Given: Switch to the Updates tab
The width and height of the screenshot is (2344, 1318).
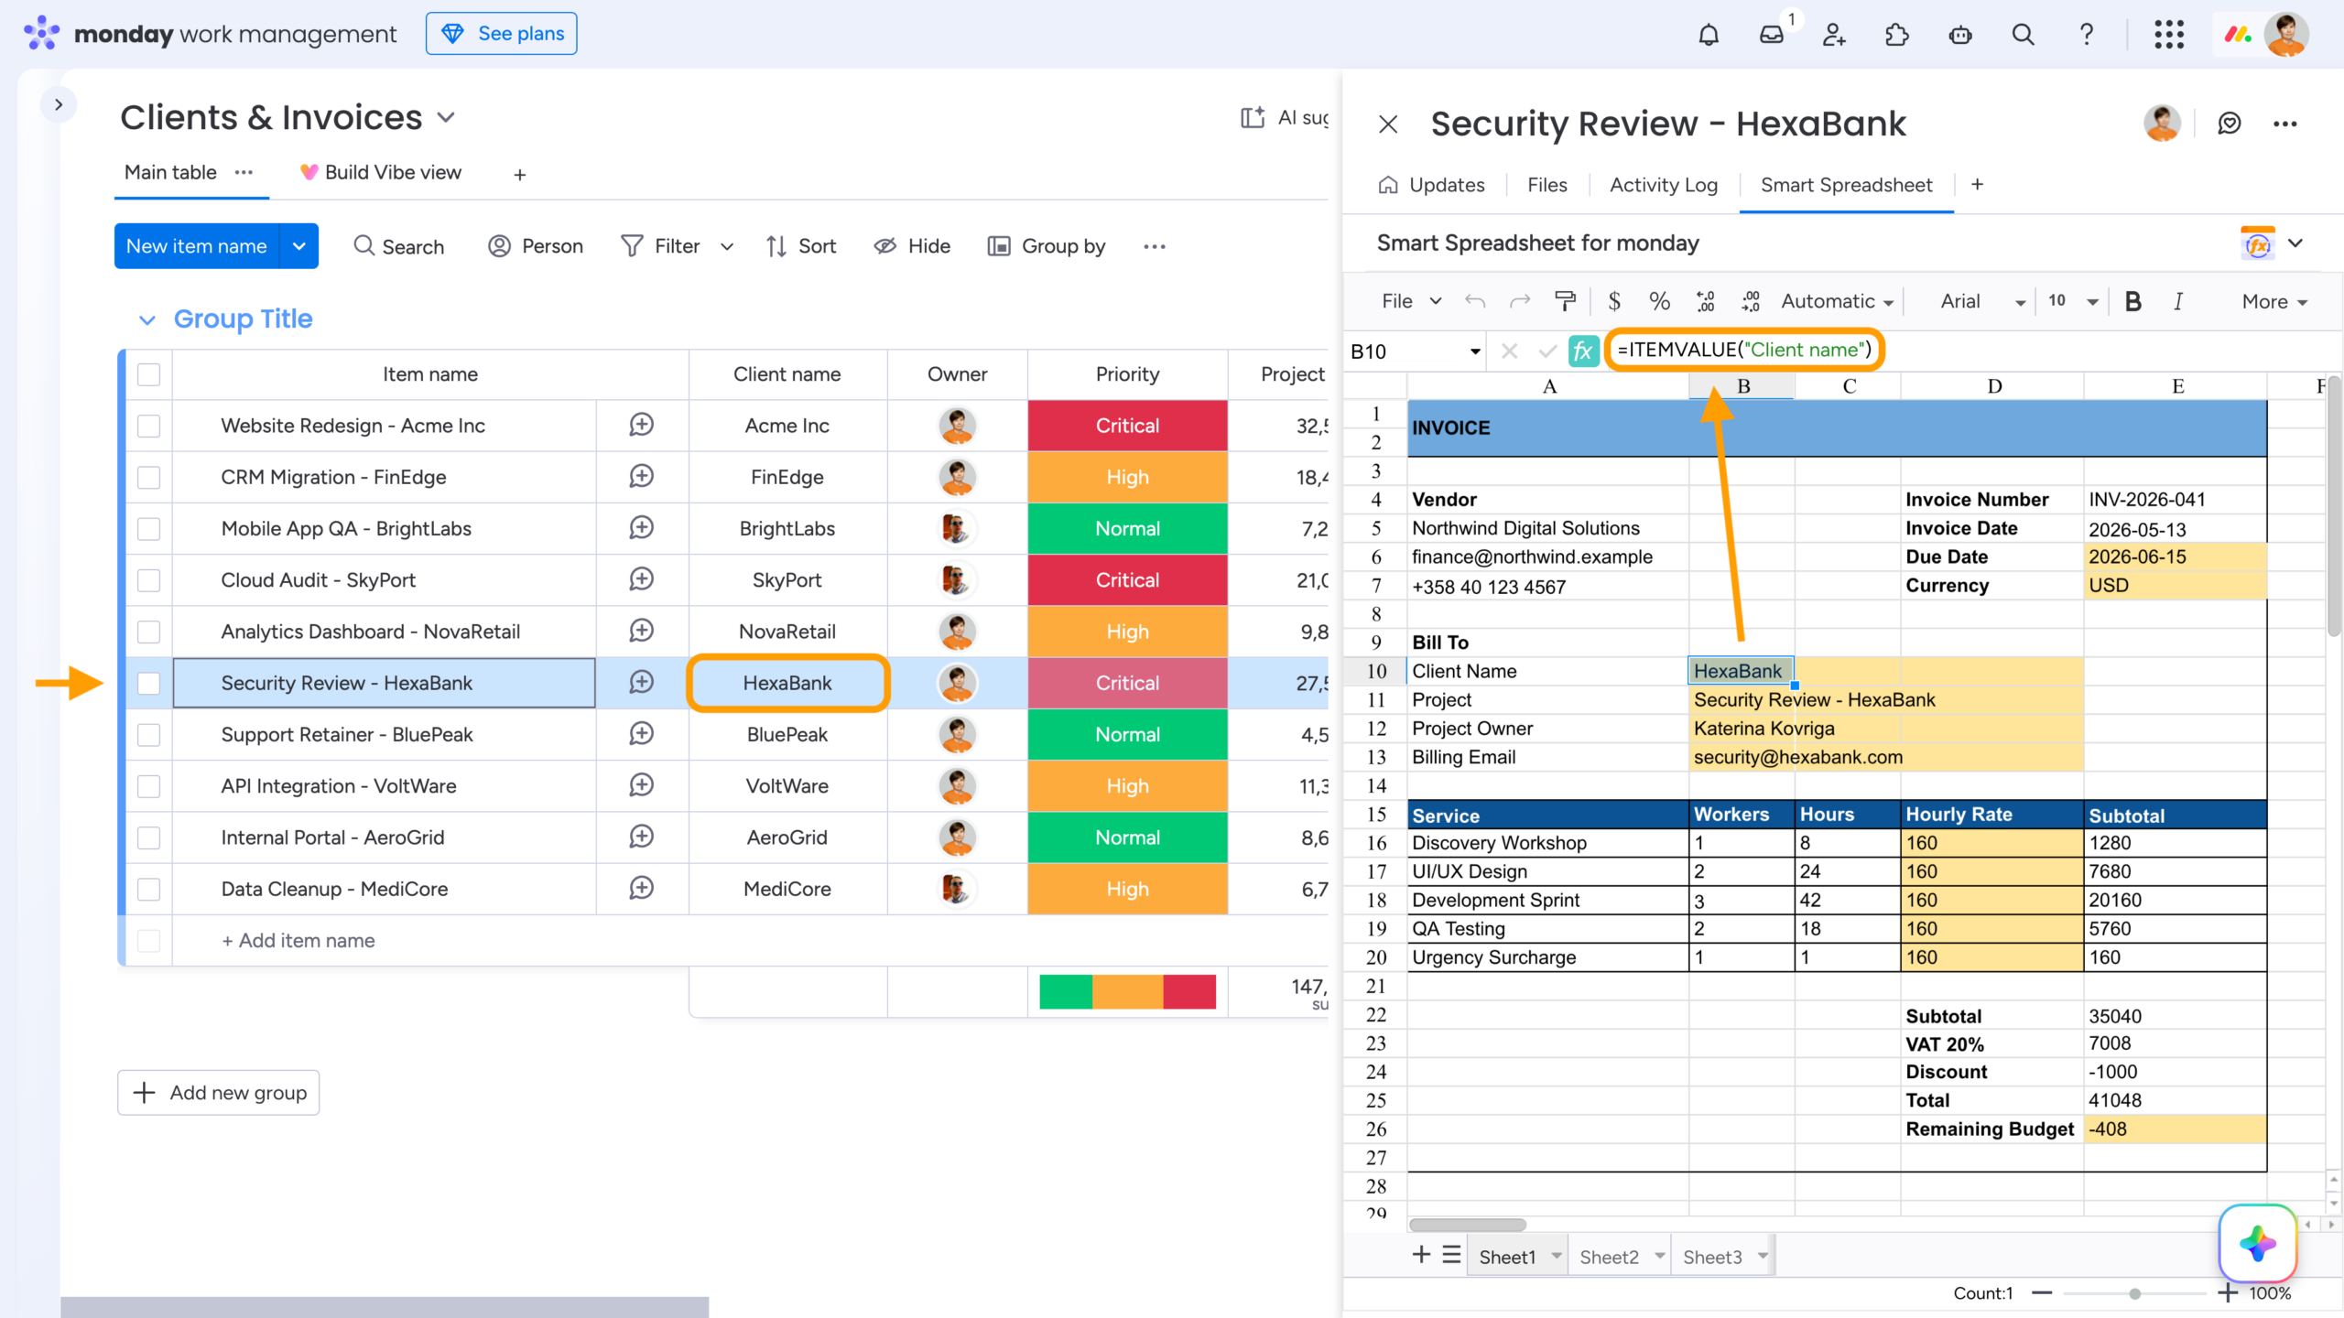Looking at the screenshot, I should (1431, 185).
